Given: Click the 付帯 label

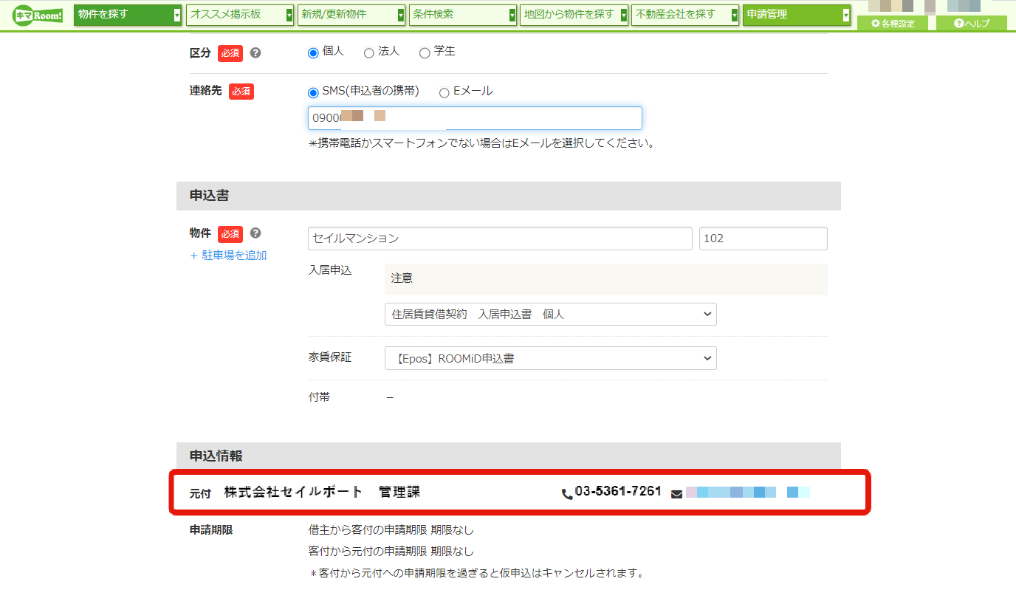Looking at the screenshot, I should point(319,397).
